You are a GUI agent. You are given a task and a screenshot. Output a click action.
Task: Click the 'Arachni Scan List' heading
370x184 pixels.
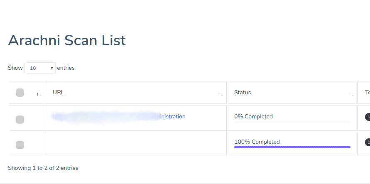click(x=67, y=40)
